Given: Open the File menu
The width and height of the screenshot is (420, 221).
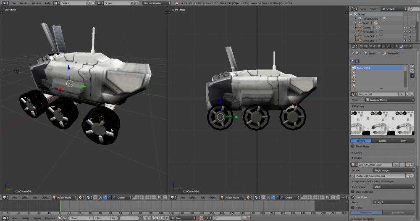Looking at the screenshot, I should [x=13, y=3].
